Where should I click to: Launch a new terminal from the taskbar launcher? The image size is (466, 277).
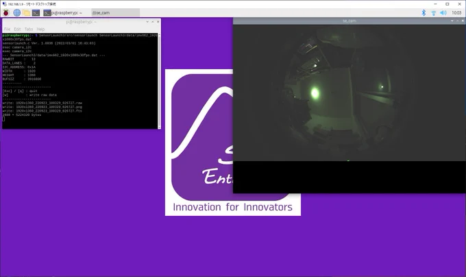pyautogui.click(x=36, y=13)
